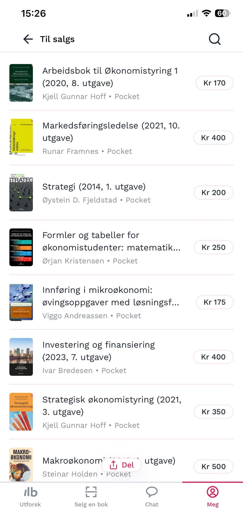Open Arbeidsbok til Økonomistyring 1 cover thumbnail

tap(21, 83)
